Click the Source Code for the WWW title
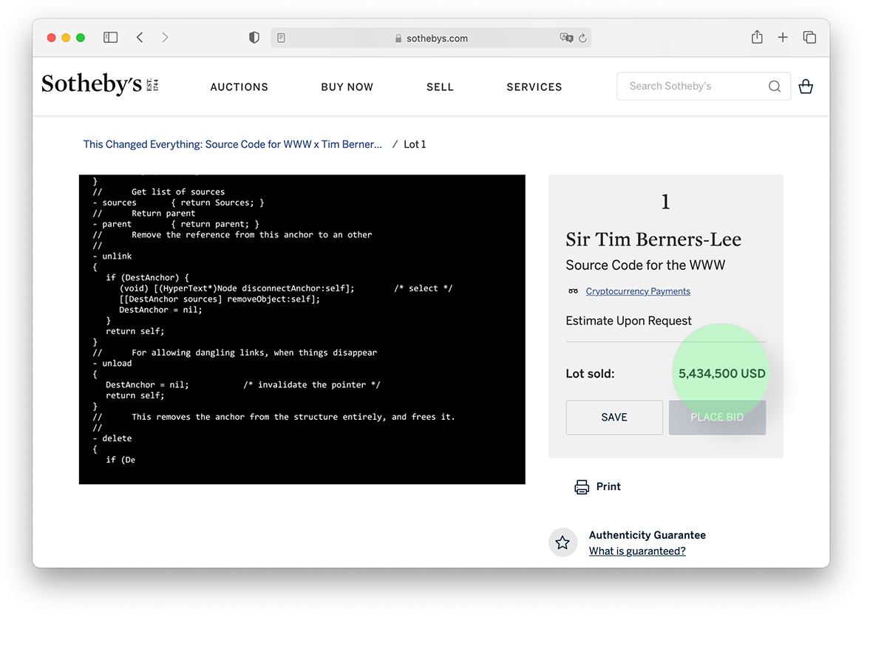887x646 pixels. pos(645,265)
